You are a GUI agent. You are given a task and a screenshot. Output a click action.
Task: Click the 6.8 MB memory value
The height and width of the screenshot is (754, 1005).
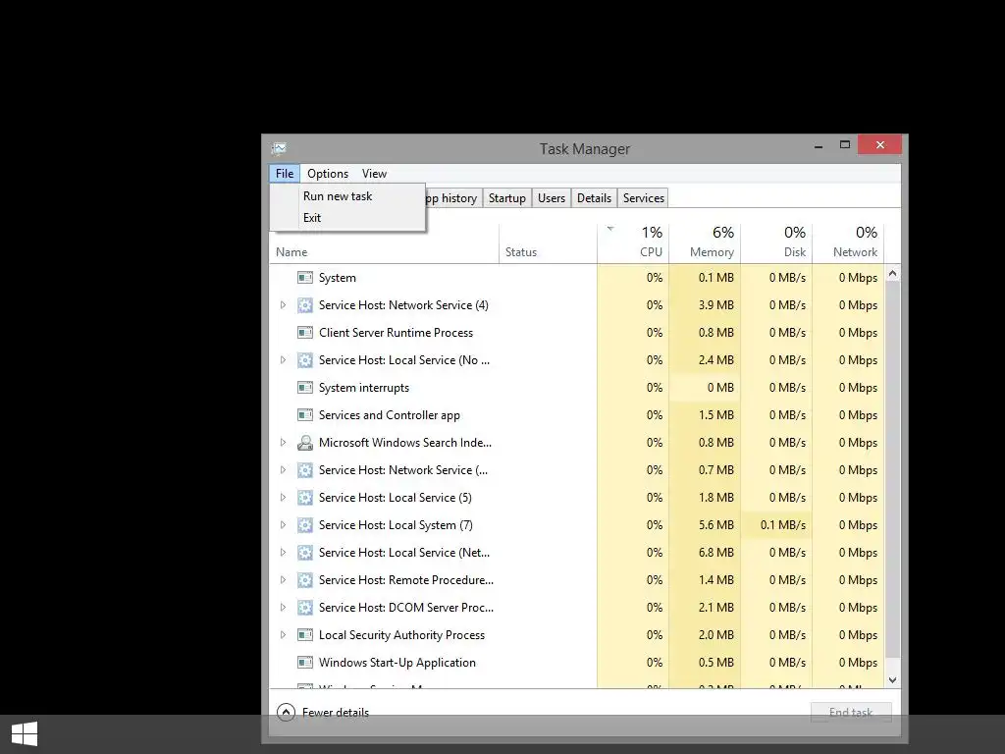pos(715,553)
